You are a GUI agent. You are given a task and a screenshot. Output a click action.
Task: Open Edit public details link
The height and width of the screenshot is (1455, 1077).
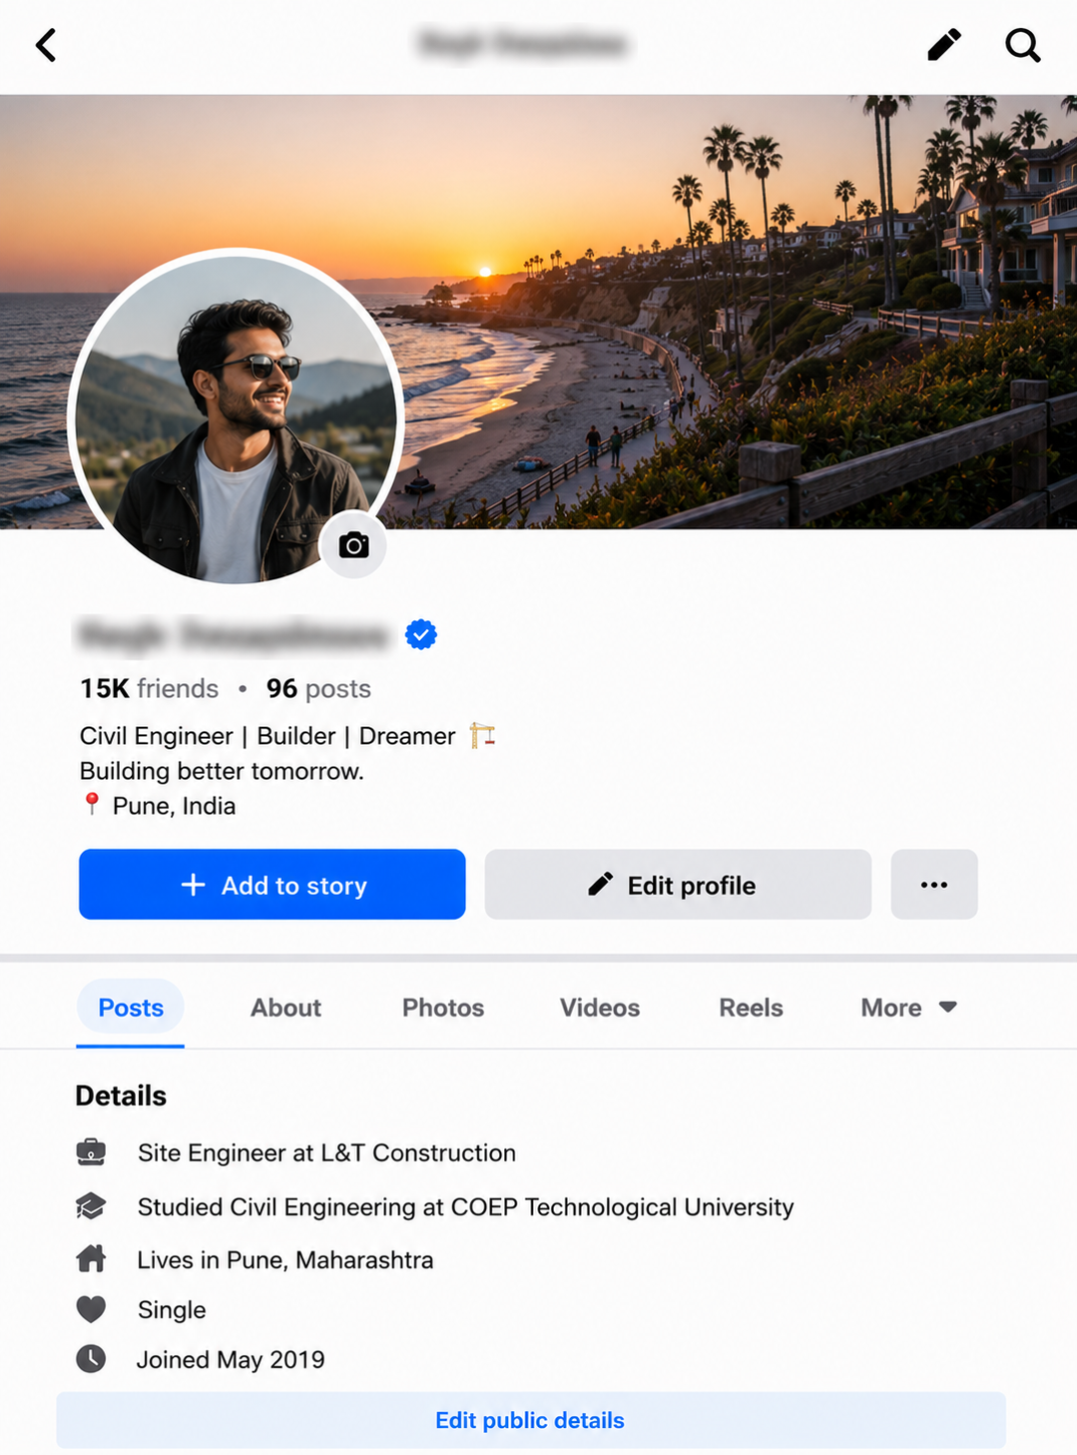point(531,1420)
